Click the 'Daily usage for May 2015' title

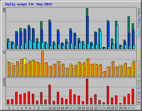[29, 4]
